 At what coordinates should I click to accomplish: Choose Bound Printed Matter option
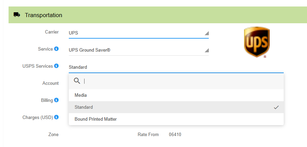[176, 119]
